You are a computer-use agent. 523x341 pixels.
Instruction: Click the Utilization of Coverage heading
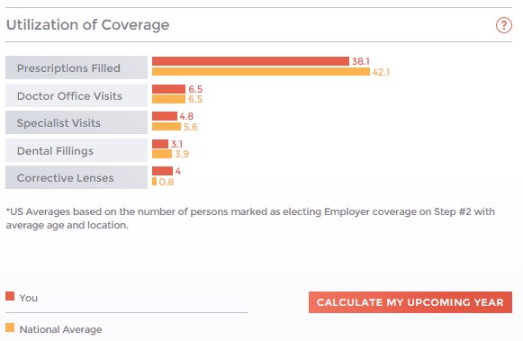tap(87, 25)
